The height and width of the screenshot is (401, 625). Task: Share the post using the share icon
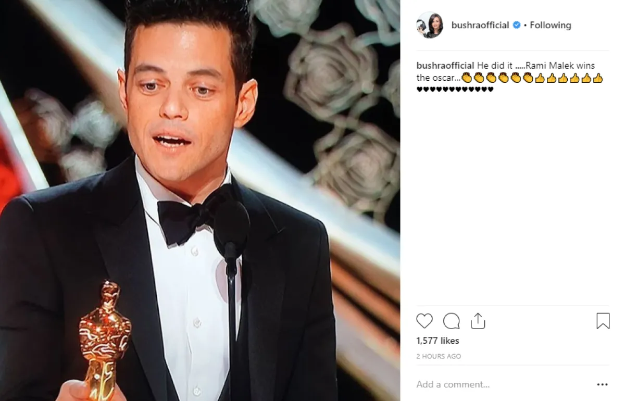[478, 321]
